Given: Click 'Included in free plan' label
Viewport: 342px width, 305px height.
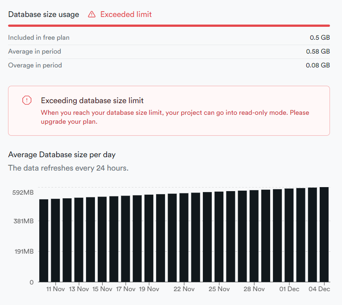Looking at the screenshot, I should coord(39,38).
